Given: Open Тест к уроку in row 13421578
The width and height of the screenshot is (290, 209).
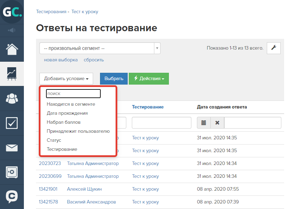Looking at the screenshot, I should tap(145, 202).
